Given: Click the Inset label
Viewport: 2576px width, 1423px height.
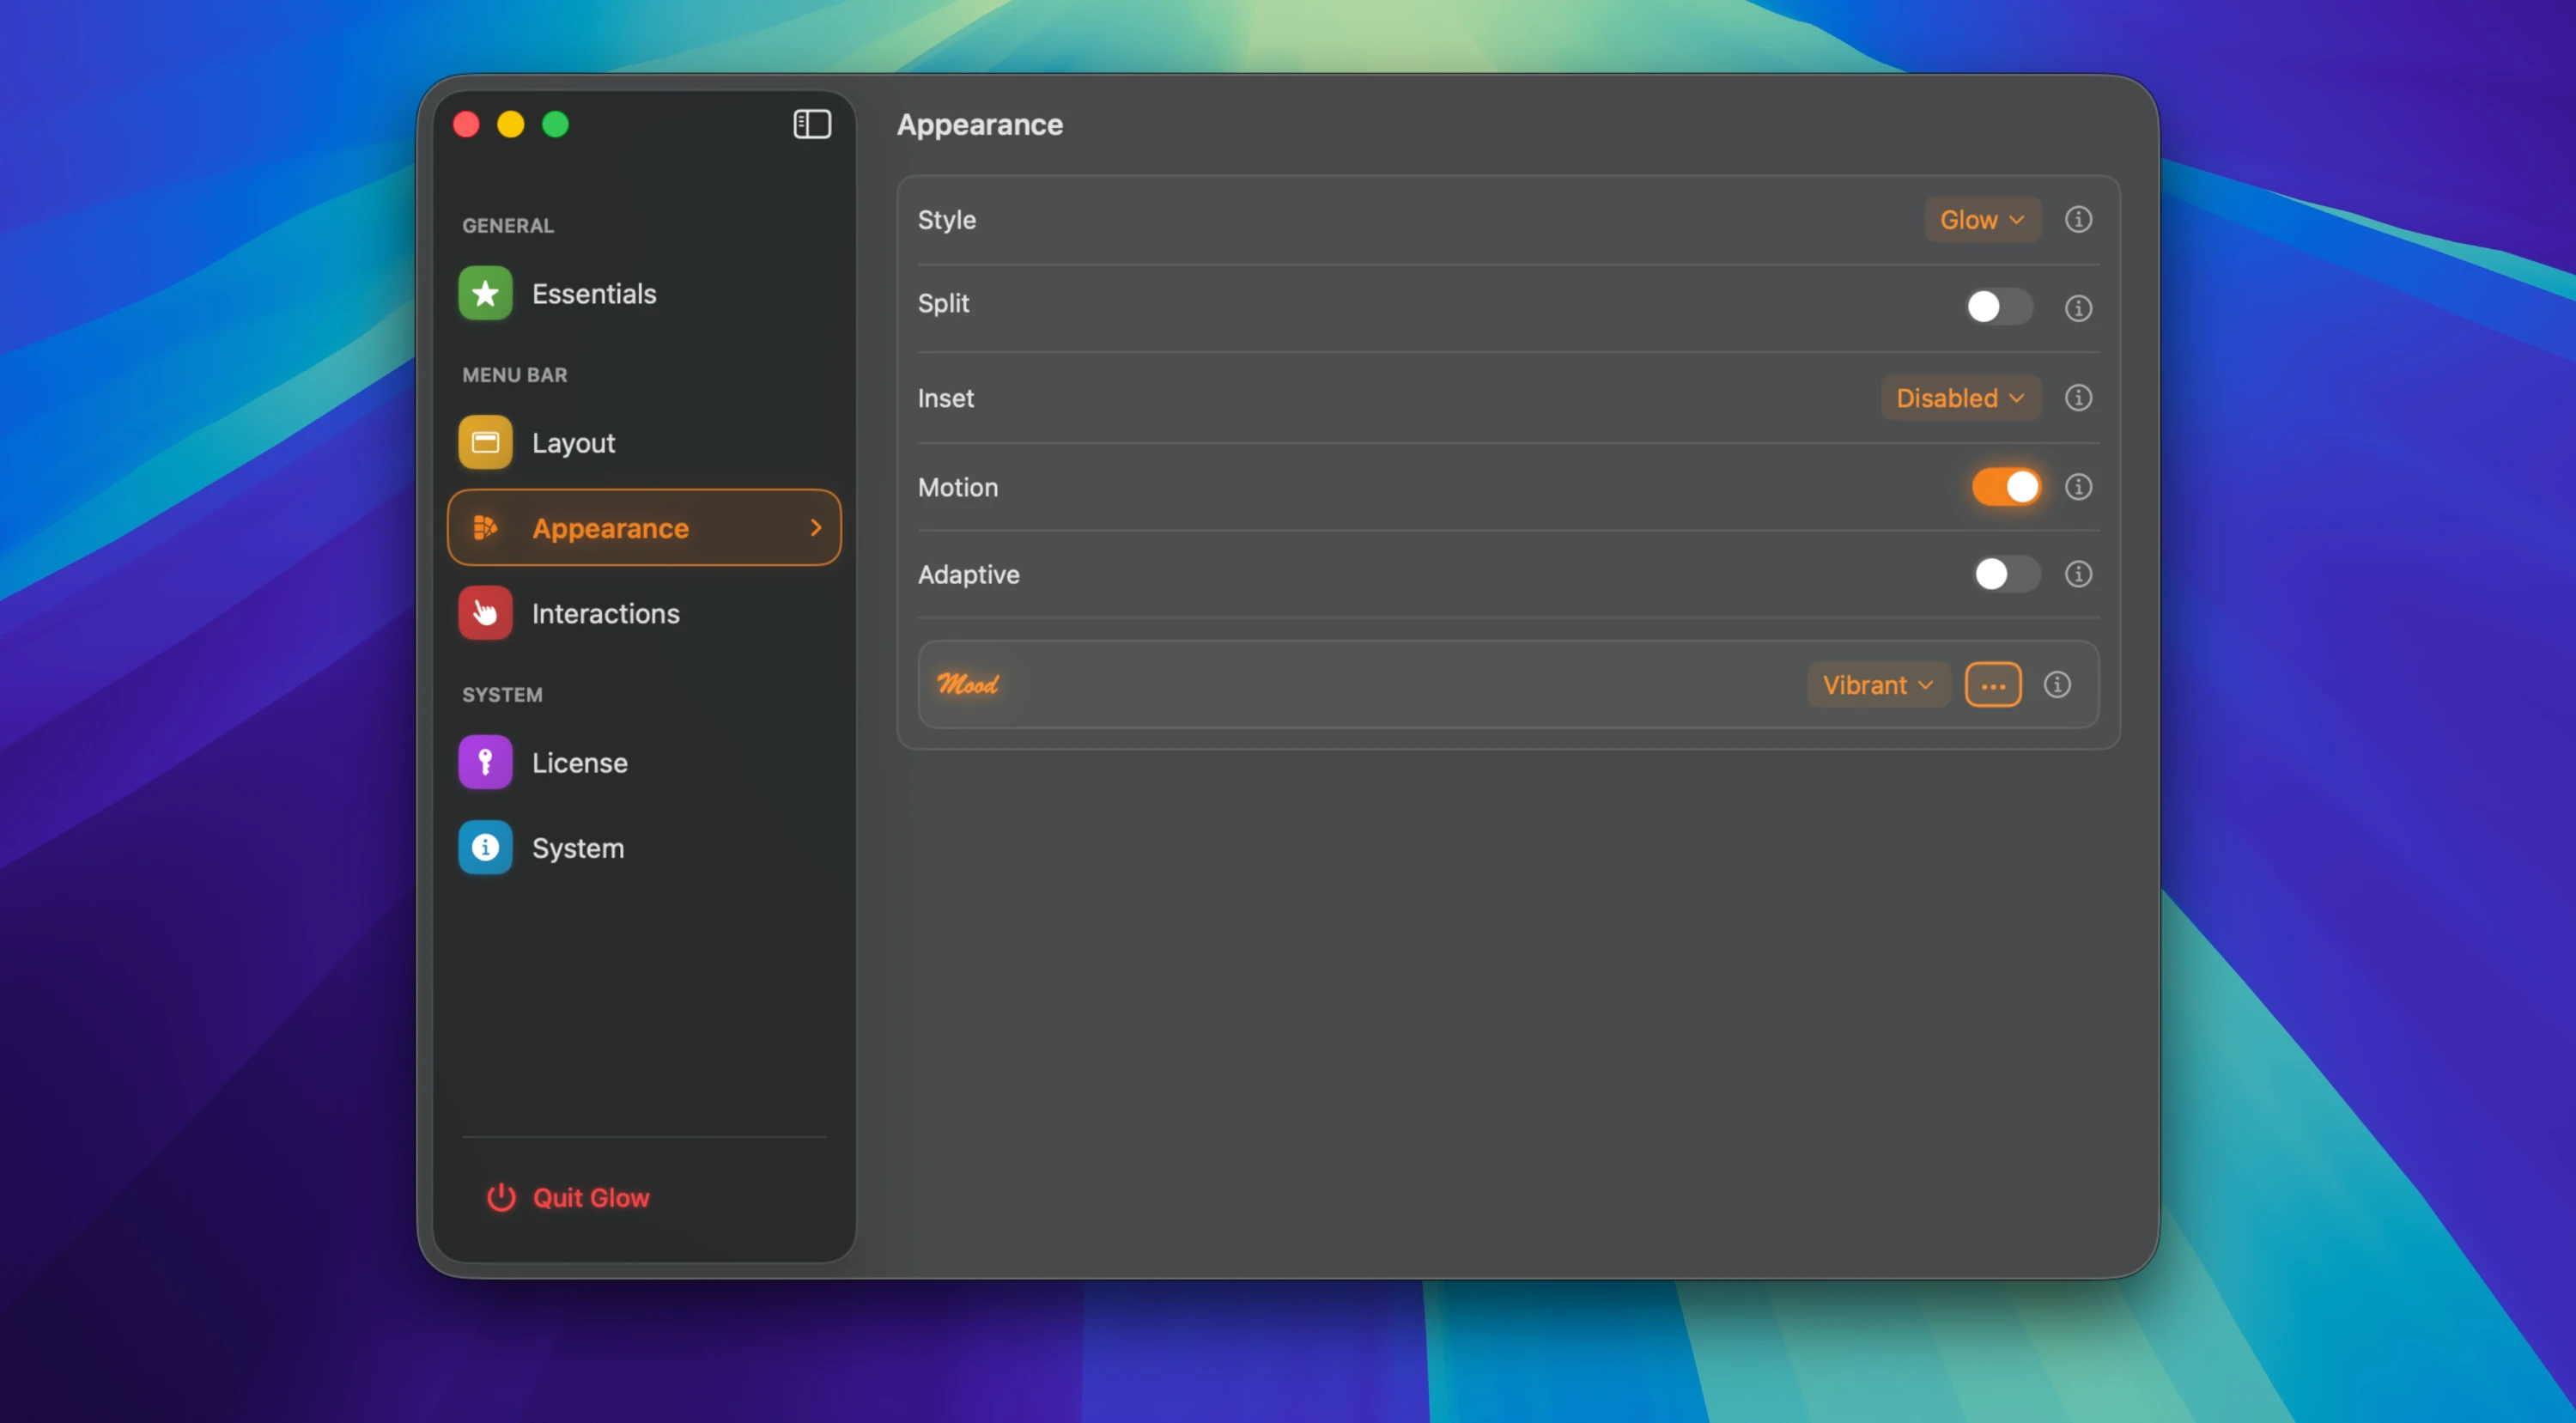Looking at the screenshot, I should pyautogui.click(x=945, y=398).
